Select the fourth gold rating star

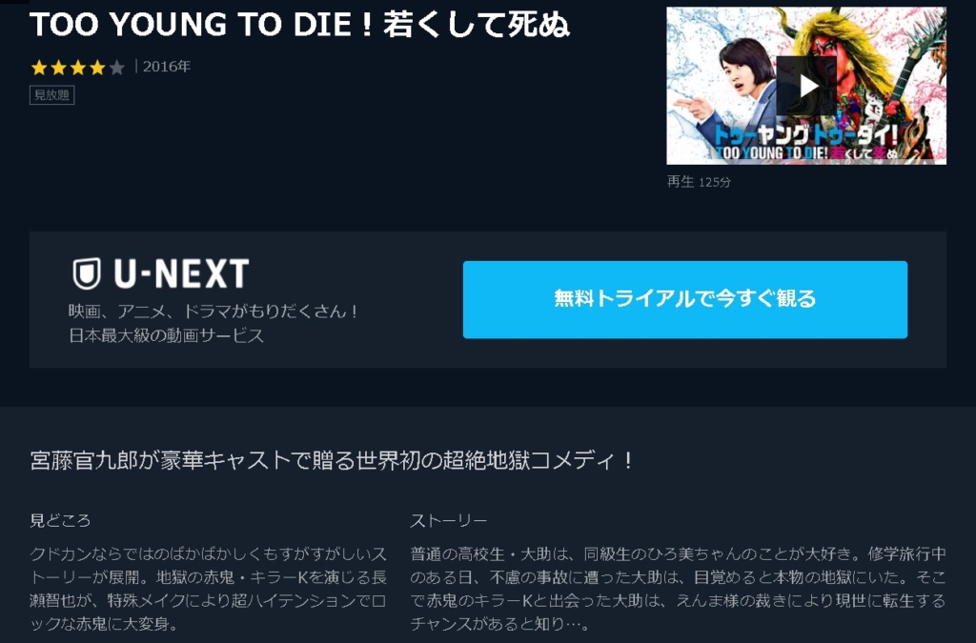(97, 68)
